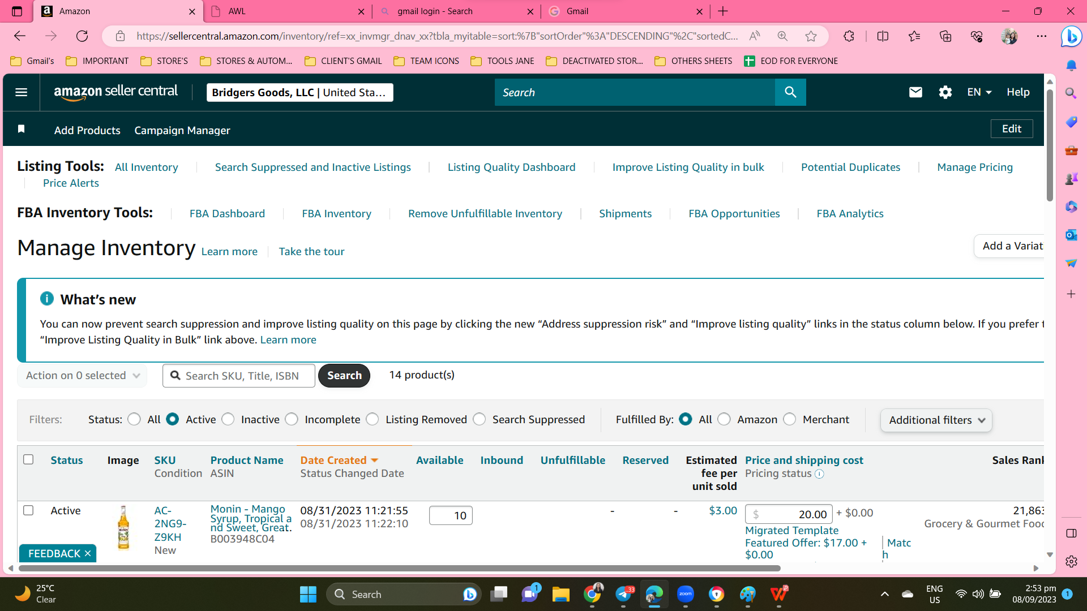Click the zoom magnifier icon in address bar
The height and width of the screenshot is (611, 1087).
(x=782, y=36)
